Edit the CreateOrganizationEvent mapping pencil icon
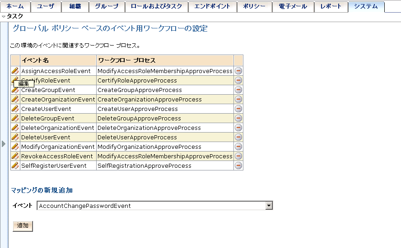401x248 pixels. 15,99
